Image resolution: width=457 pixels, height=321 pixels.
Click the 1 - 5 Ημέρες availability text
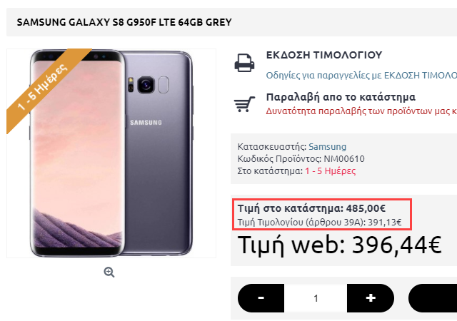330,171
